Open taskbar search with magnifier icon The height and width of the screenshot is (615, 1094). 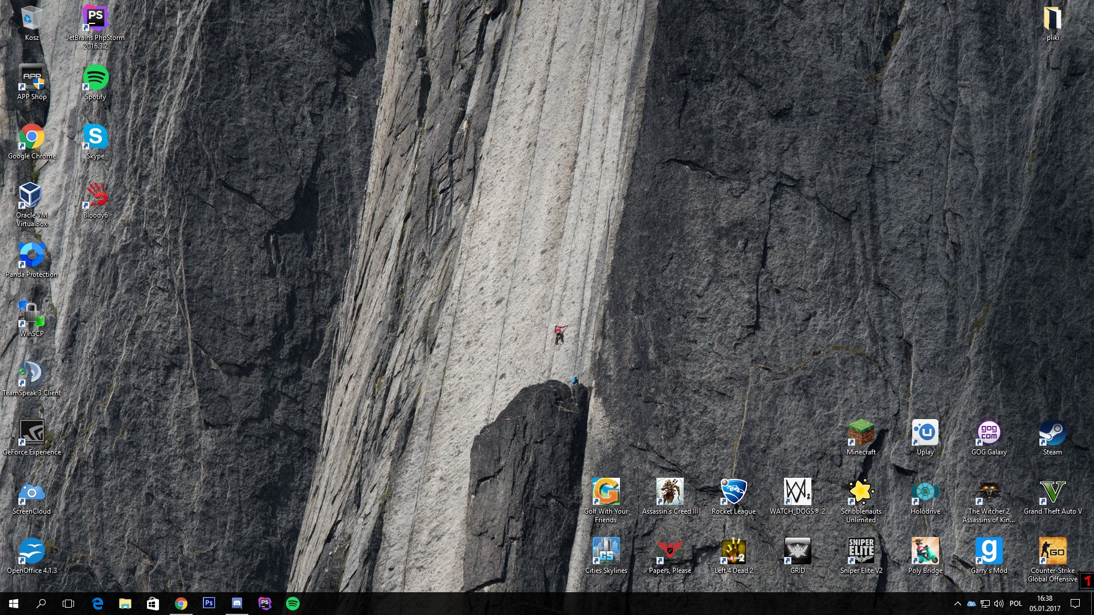click(x=41, y=604)
